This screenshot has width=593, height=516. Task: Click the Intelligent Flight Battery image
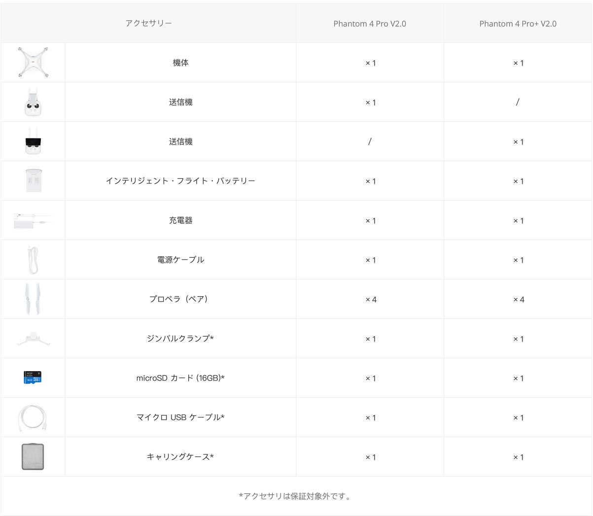(33, 181)
